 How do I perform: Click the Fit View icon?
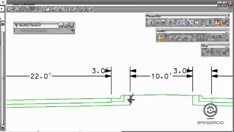(53, 10)
